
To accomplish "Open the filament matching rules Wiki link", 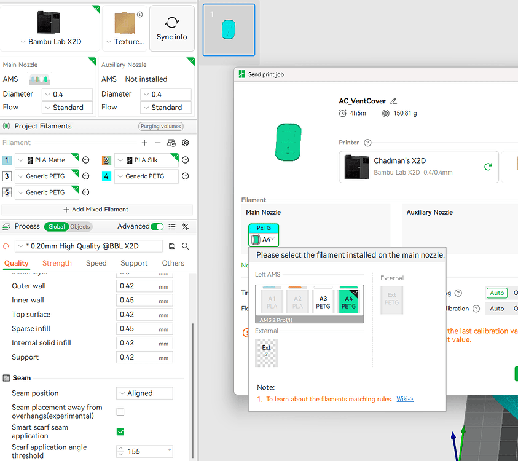I will pos(405,399).
